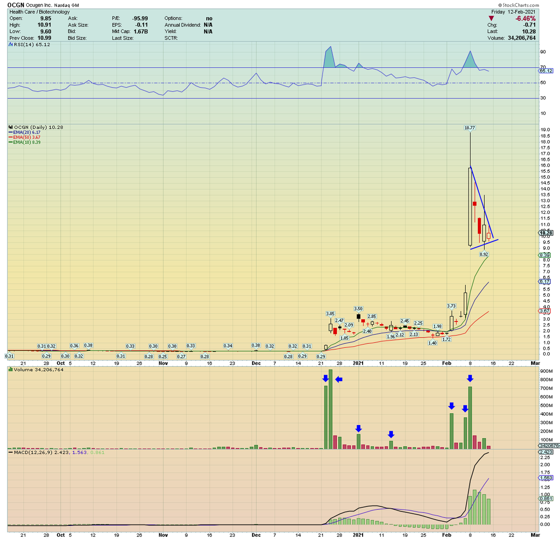Open the © StockCharts.com link
This screenshot has width=560, height=539.
(x=519, y=5)
